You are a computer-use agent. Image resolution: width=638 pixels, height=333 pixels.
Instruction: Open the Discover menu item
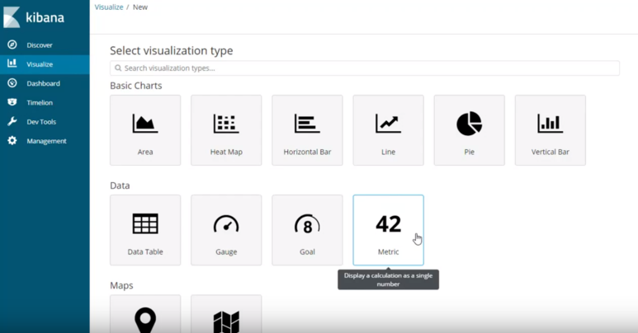40,45
